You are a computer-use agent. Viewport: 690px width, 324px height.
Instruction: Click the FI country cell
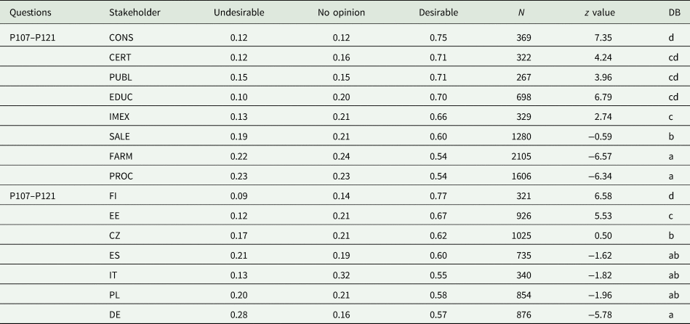click(x=113, y=195)
